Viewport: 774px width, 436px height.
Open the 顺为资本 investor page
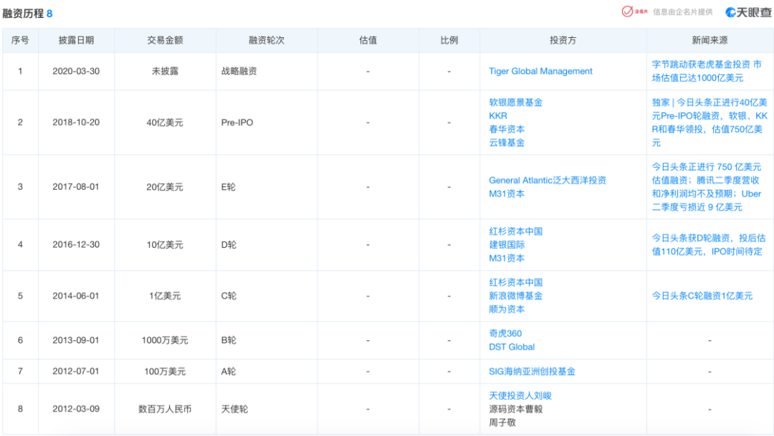point(506,309)
